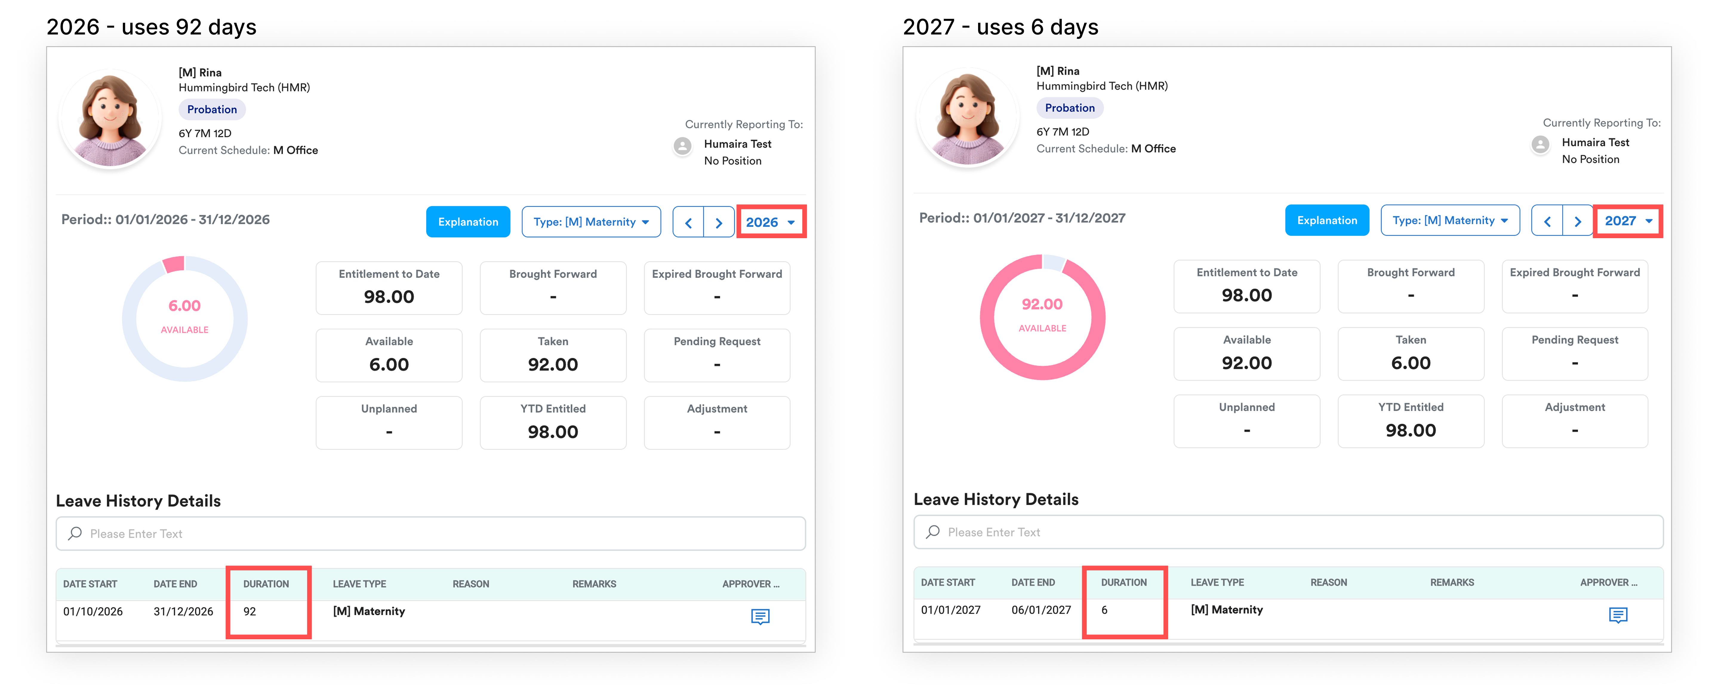Sort by REMARKS column in 2027 panel

coord(1452,583)
